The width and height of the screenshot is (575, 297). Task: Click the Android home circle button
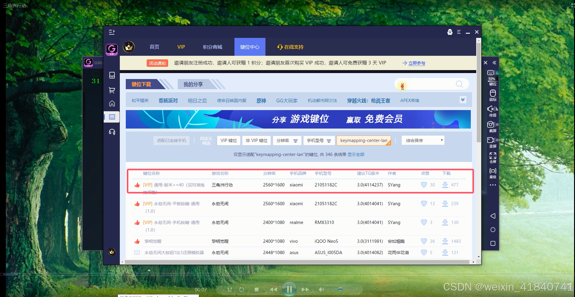click(x=493, y=230)
